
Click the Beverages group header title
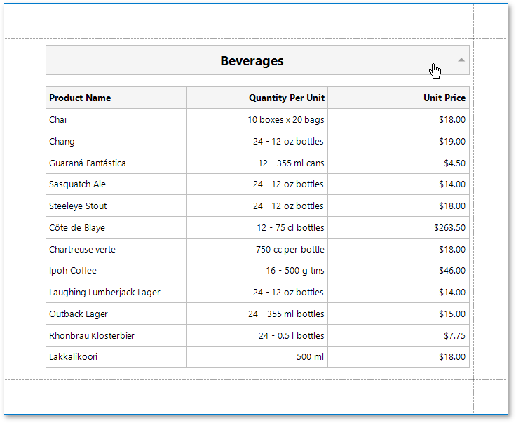(252, 61)
